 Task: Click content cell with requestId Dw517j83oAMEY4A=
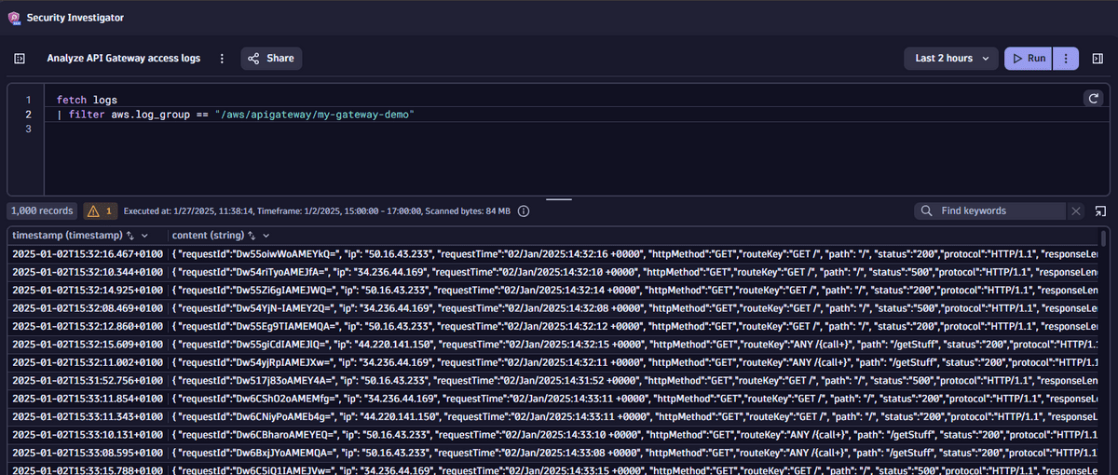(633, 380)
